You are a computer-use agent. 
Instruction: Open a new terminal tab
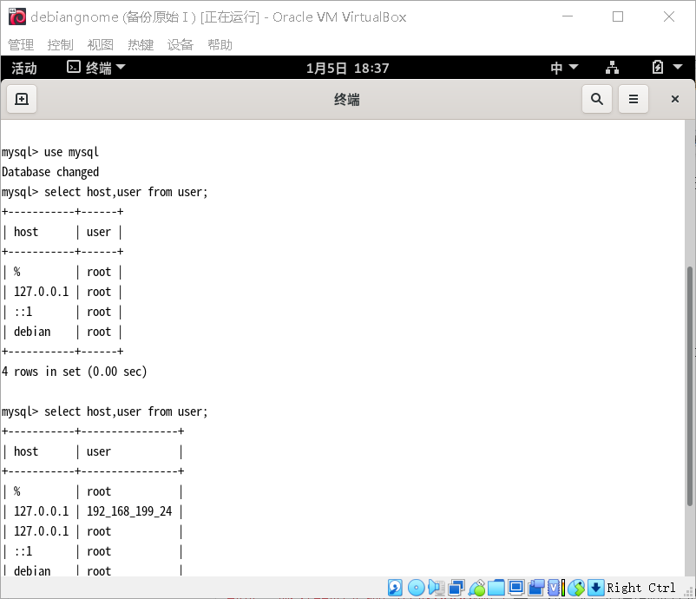coord(22,99)
